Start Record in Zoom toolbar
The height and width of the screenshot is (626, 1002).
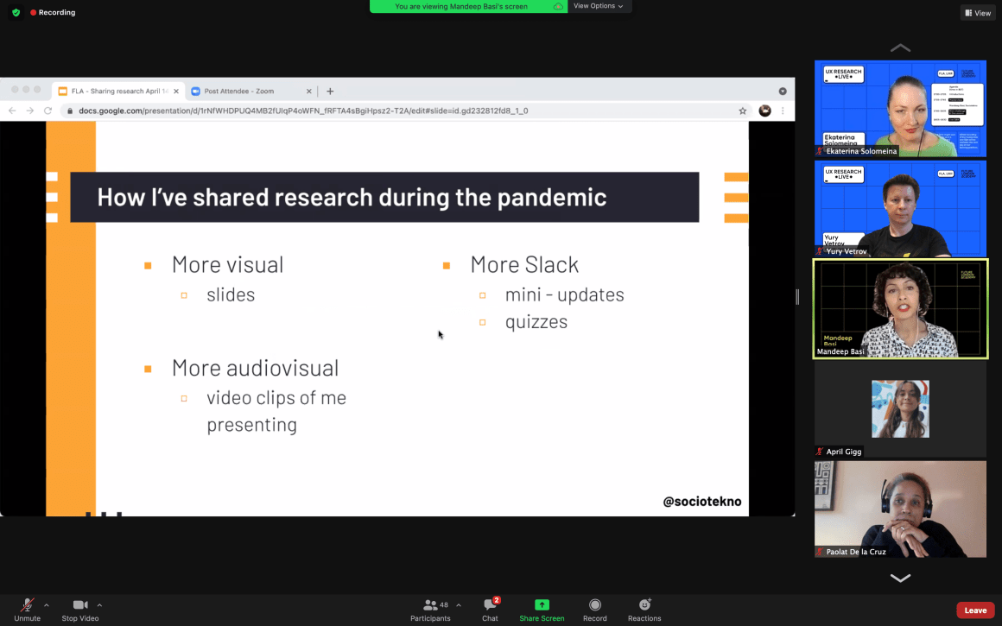click(x=595, y=610)
